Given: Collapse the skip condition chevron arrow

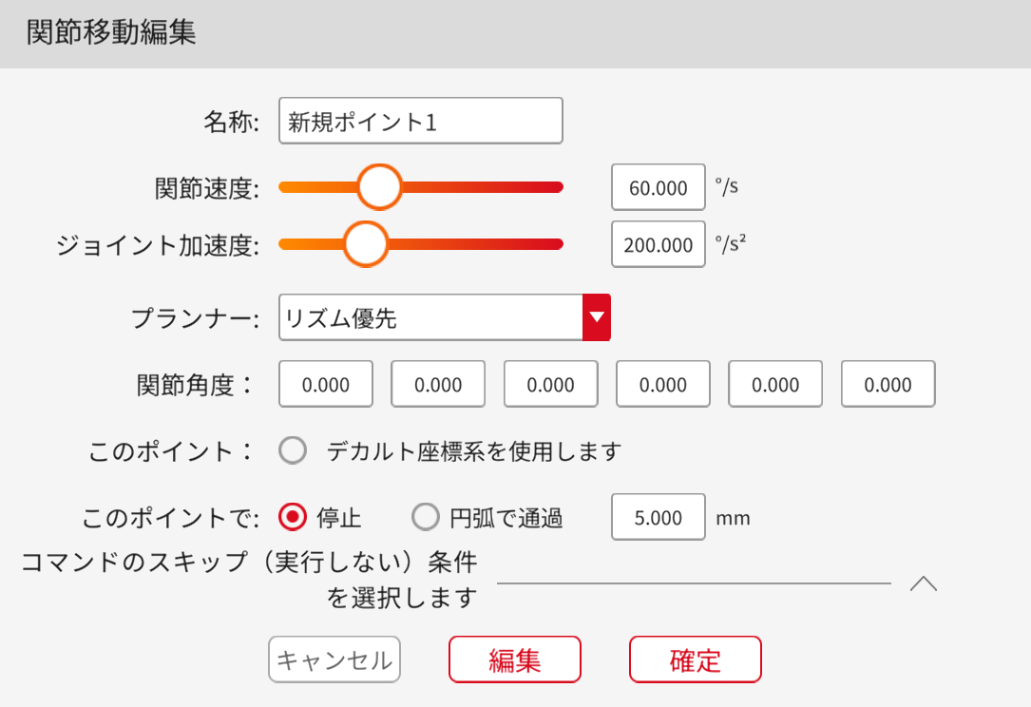Looking at the screenshot, I should [923, 583].
